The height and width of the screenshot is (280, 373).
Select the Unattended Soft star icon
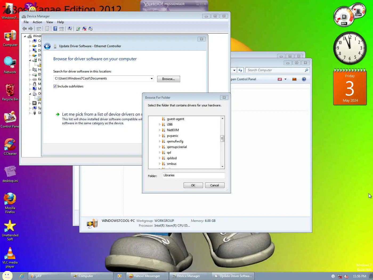coord(10,230)
